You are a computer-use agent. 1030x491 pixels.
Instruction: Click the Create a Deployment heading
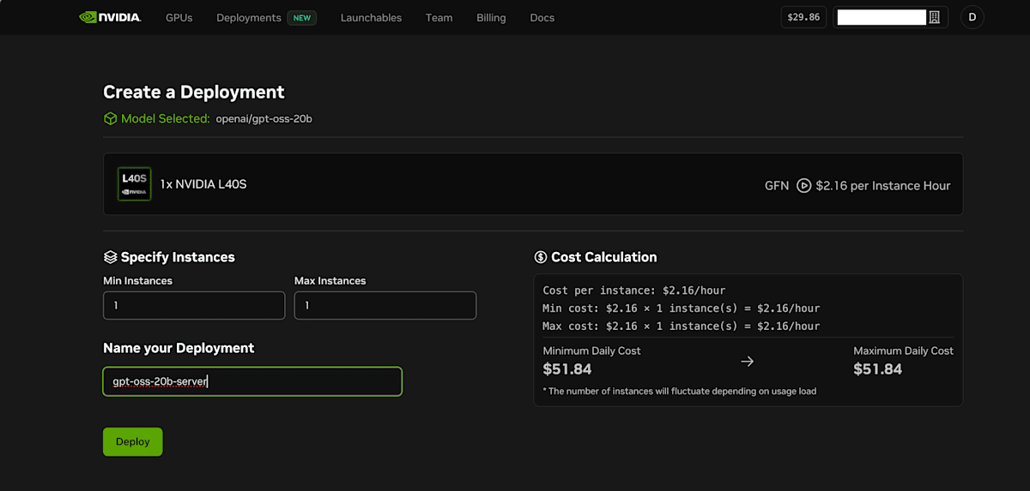point(194,92)
